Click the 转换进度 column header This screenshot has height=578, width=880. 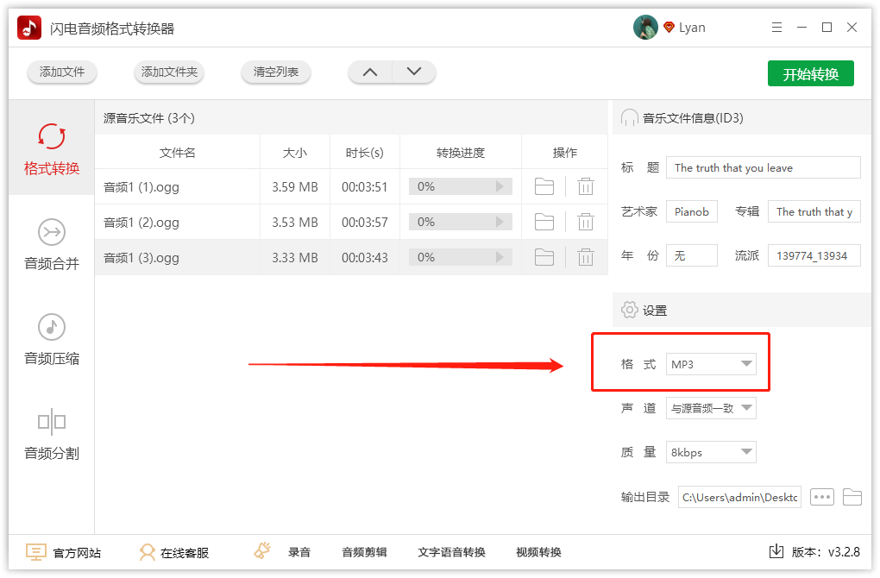(x=461, y=153)
